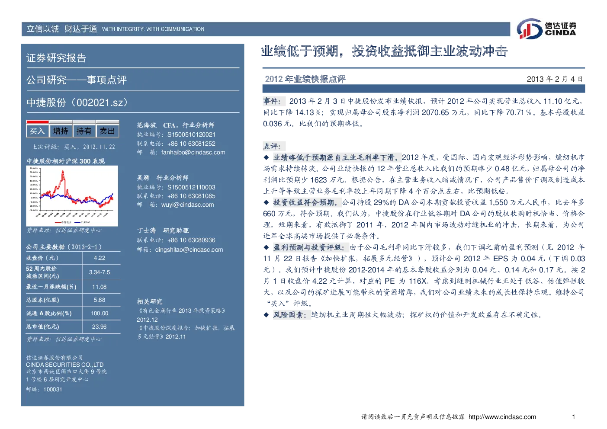Click related report 有色金属行业2013年投资策略
The image size is (607, 429).
[x=182, y=311]
